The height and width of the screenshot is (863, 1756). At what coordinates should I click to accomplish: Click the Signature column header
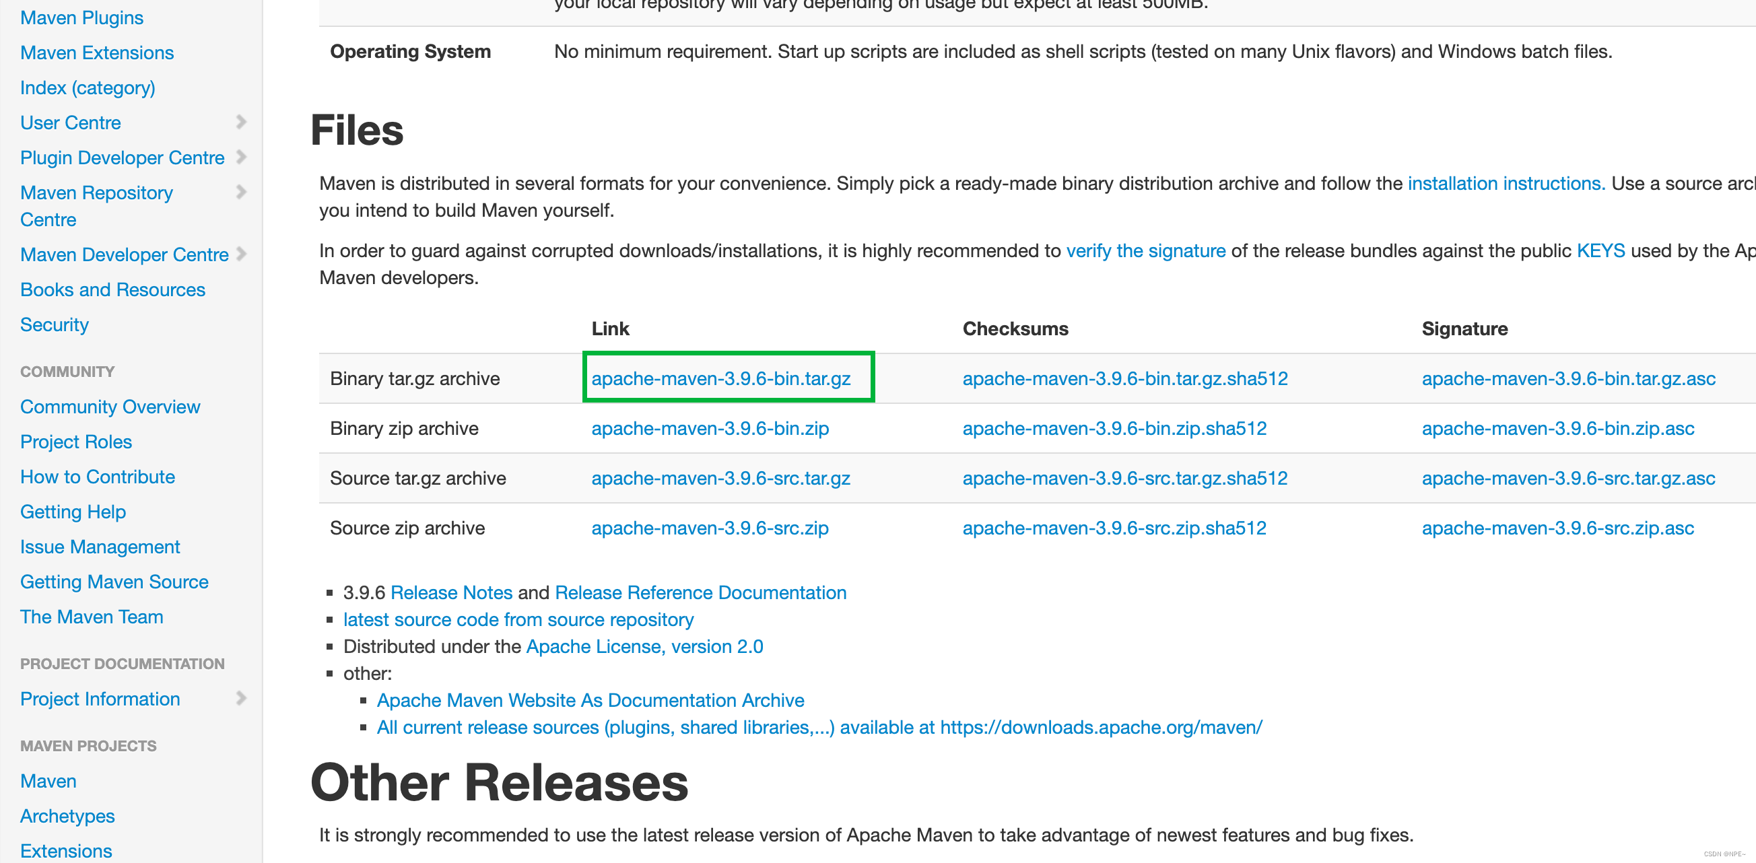[x=1464, y=329]
